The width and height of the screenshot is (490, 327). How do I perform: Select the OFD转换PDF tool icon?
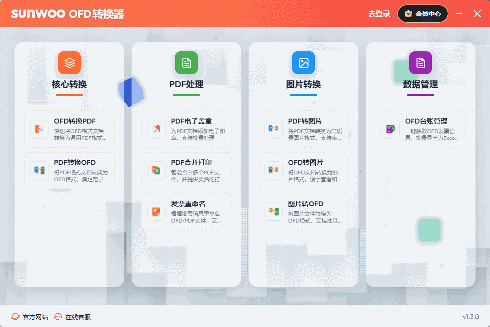click(39, 129)
